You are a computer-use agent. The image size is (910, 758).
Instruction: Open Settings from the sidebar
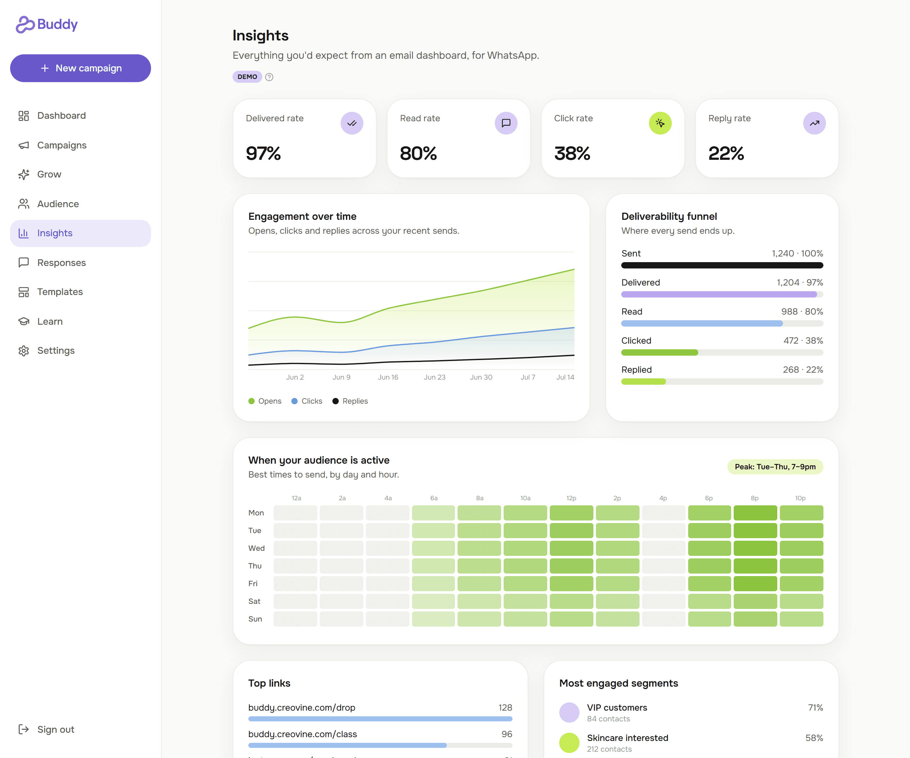pos(81,351)
